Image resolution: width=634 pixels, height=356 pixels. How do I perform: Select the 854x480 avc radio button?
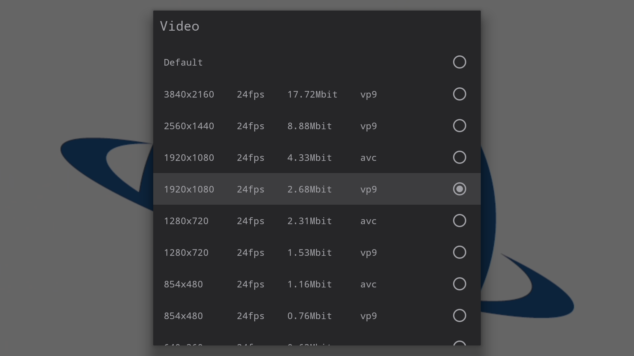click(459, 284)
